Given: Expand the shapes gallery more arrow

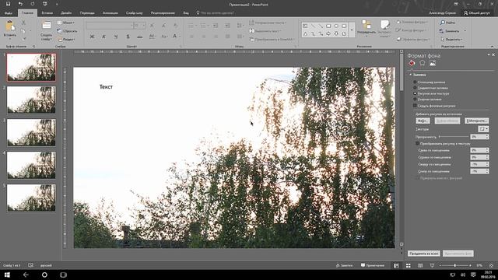Looking at the screenshot, I should 352,30.
